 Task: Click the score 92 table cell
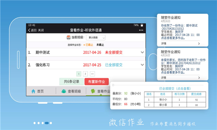pos(196,100)
